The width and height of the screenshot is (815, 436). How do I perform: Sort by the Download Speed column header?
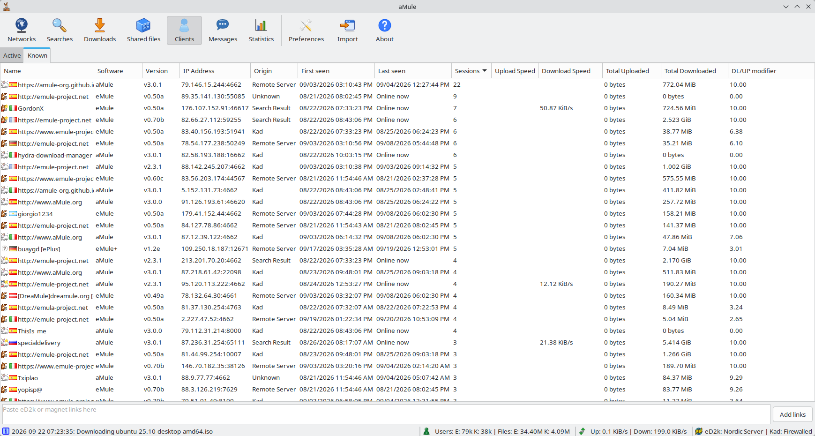pos(570,71)
